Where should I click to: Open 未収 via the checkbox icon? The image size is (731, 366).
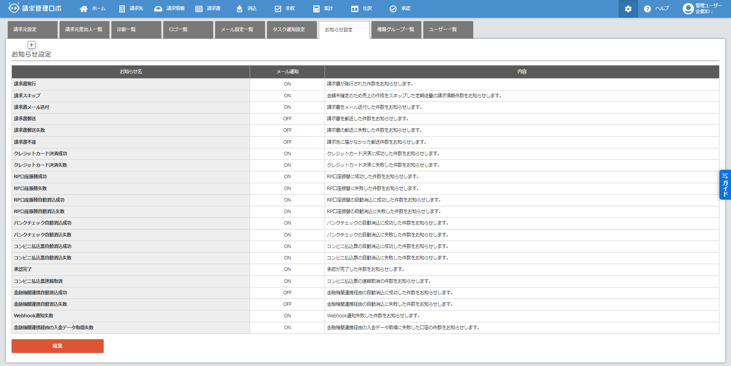click(x=278, y=9)
